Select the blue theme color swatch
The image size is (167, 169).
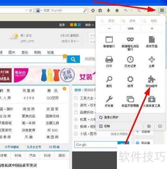click(x=79, y=25)
